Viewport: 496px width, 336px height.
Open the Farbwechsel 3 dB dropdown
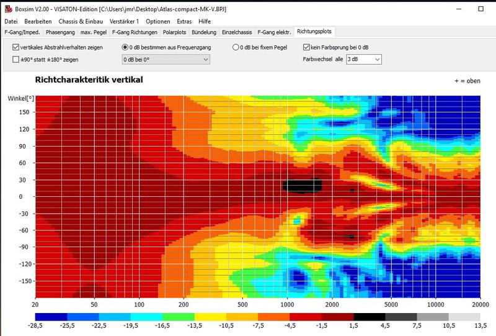click(364, 59)
